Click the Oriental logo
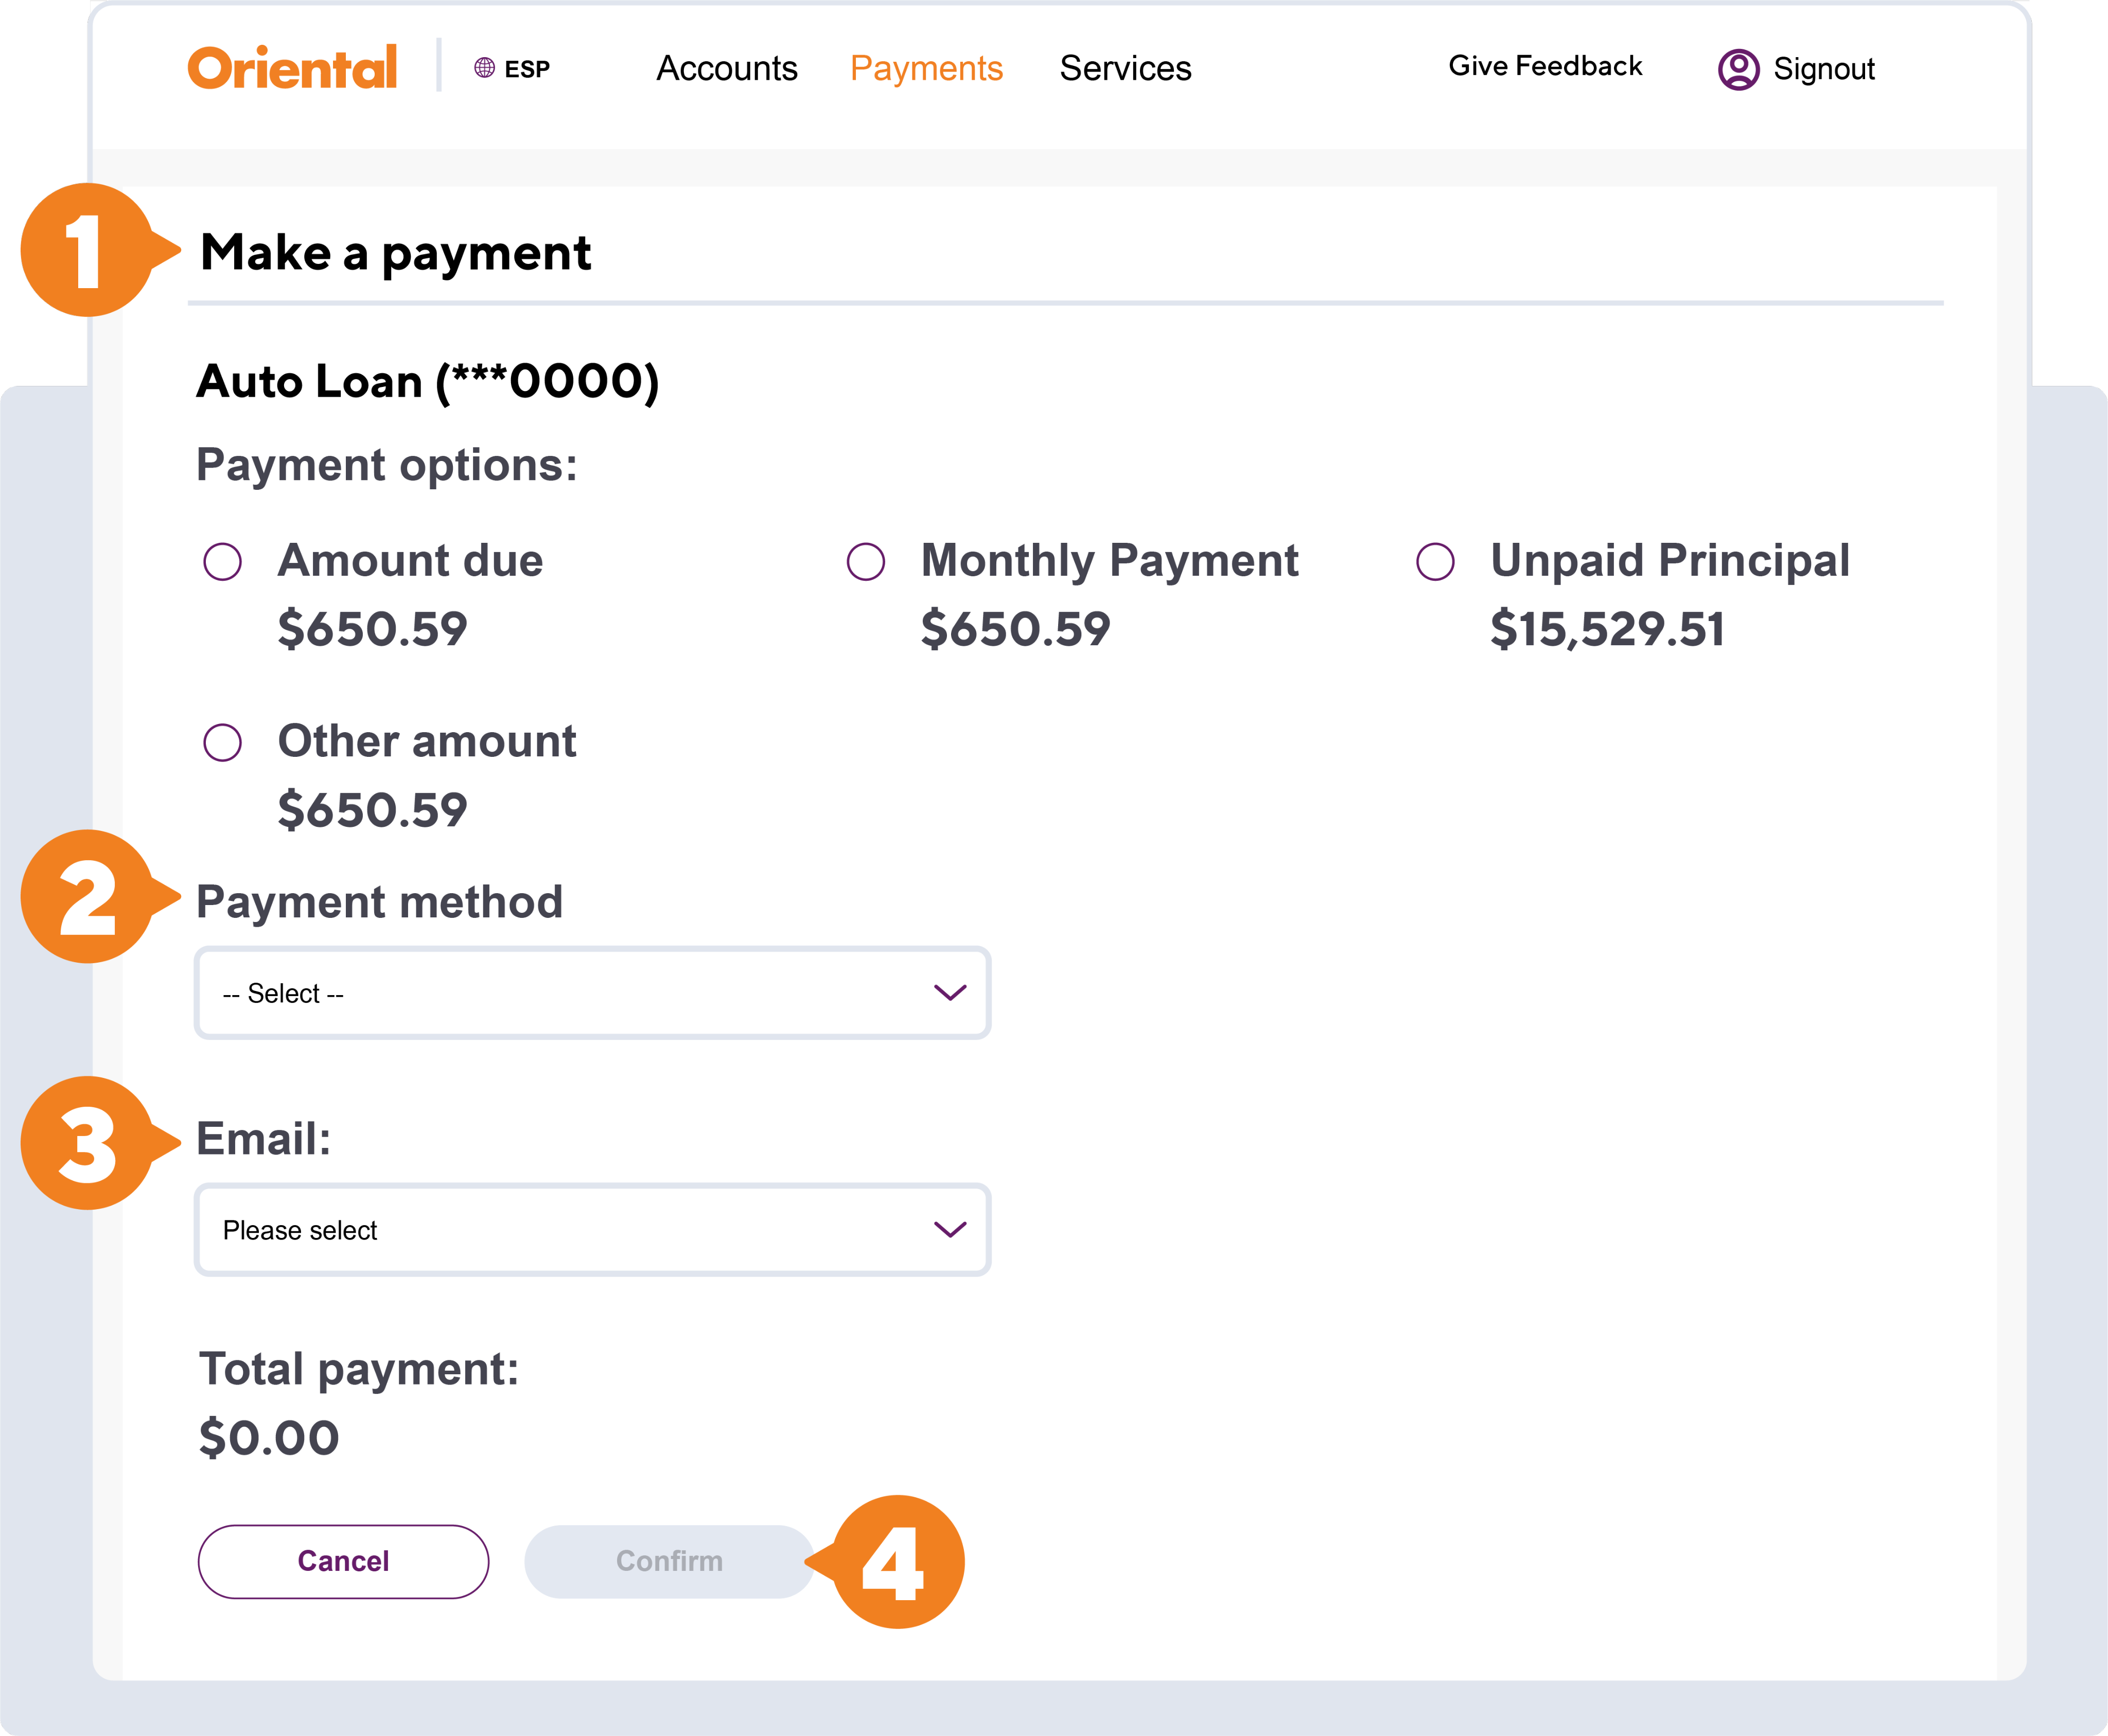 pyautogui.click(x=292, y=68)
